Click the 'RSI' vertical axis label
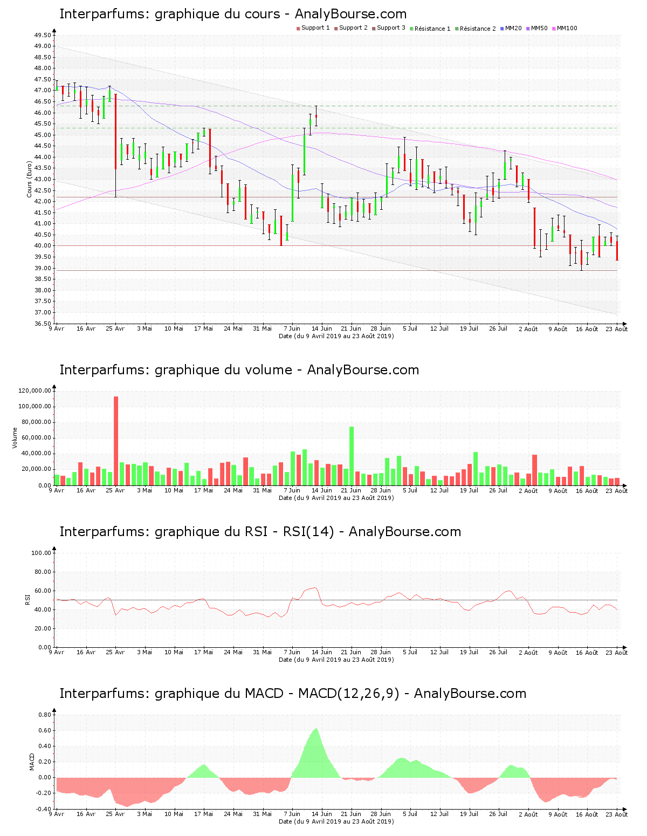Image resolution: width=647 pixels, height=836 pixels. [x=27, y=599]
